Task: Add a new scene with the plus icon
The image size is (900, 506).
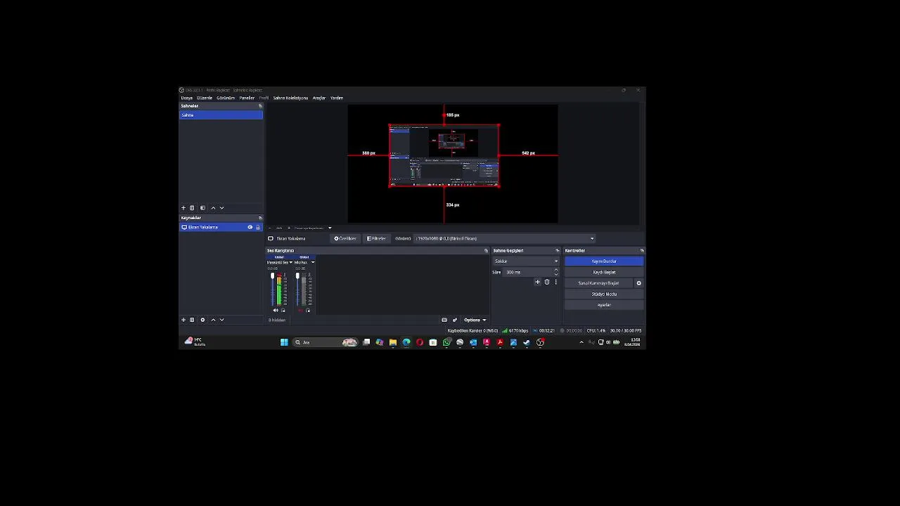Action: (x=184, y=208)
